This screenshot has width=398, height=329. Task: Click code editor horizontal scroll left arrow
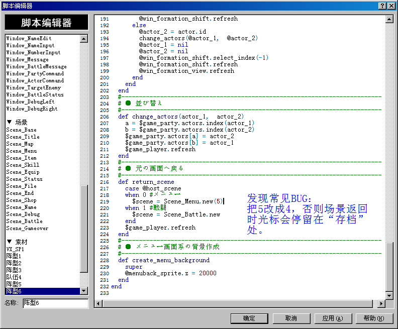pos(98,303)
